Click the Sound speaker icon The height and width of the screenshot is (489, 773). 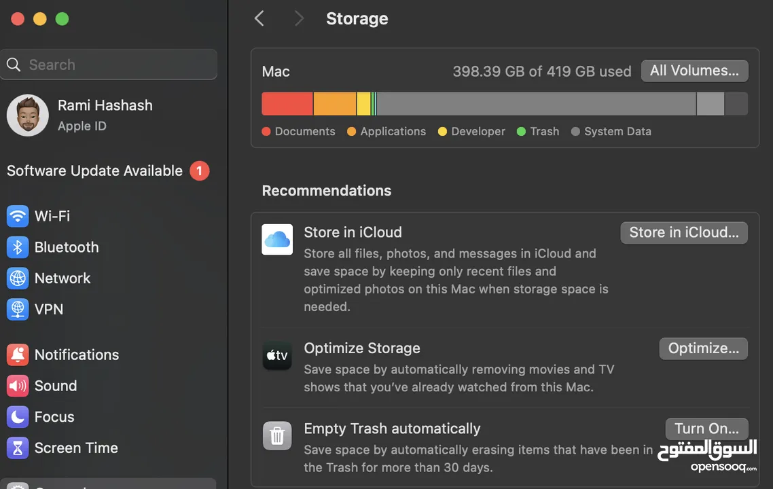pos(18,386)
